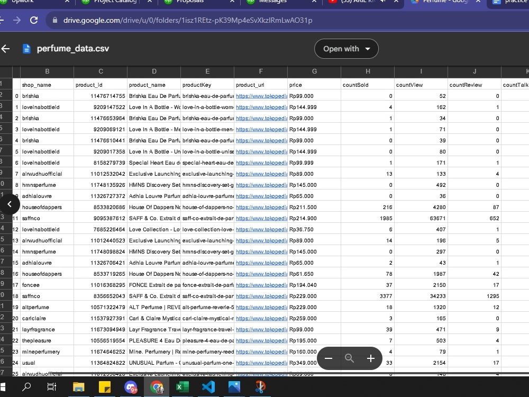Click the price cell 'Rp36.750'
This screenshot has height=397, width=529.
[x=314, y=229]
